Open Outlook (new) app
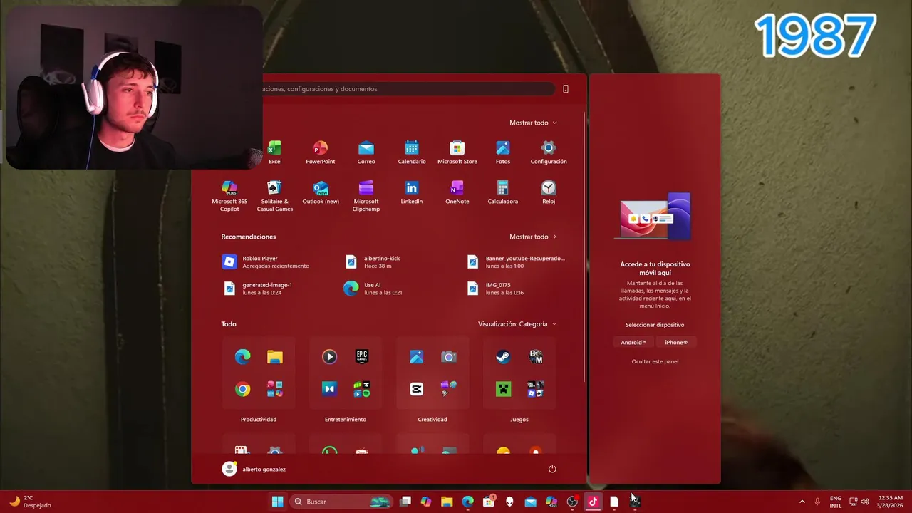This screenshot has width=912, height=513. [321, 192]
